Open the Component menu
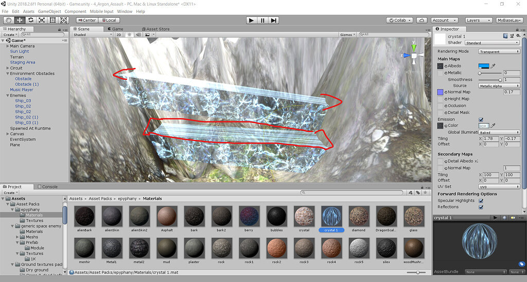Image resolution: width=527 pixels, height=282 pixels. point(75,11)
